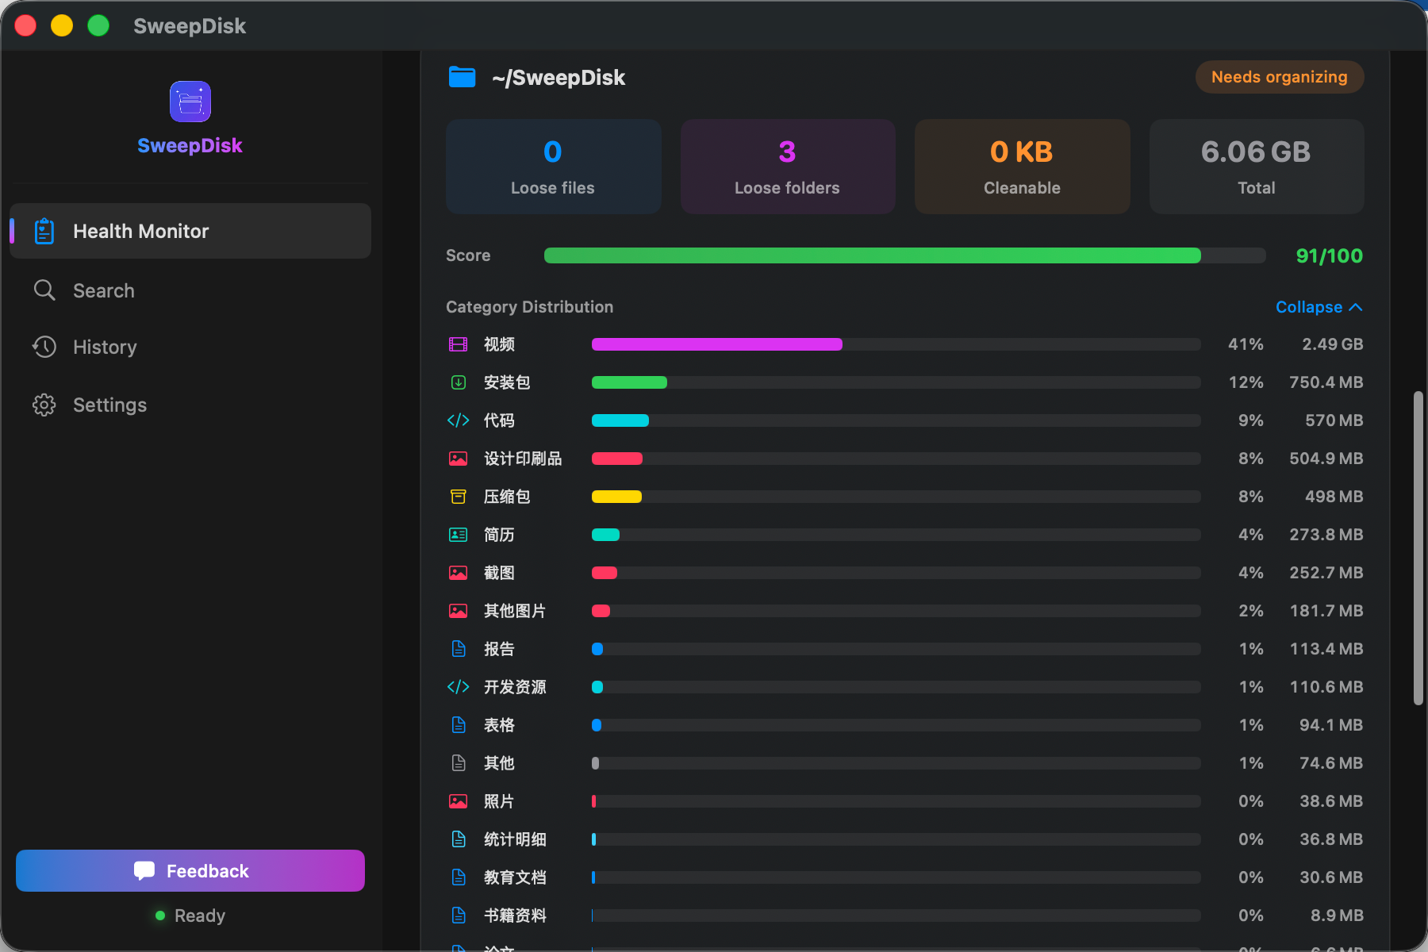Click the code icon for 代码
This screenshot has width=1428, height=952.
(x=459, y=420)
